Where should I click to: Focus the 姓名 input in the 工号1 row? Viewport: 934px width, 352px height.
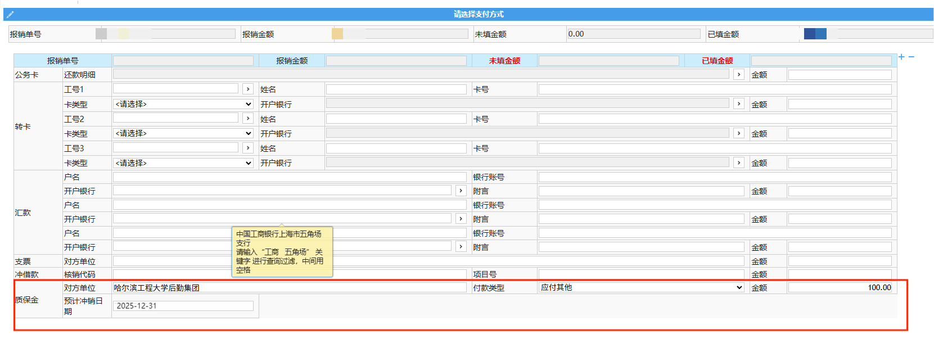coord(396,89)
